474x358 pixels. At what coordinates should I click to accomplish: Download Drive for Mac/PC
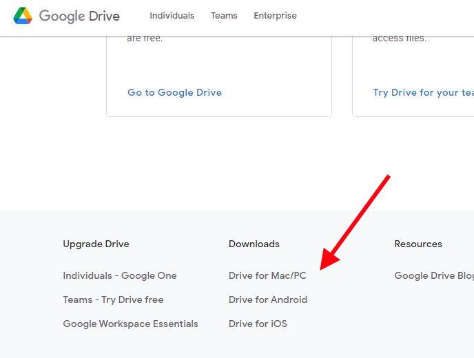[267, 275]
